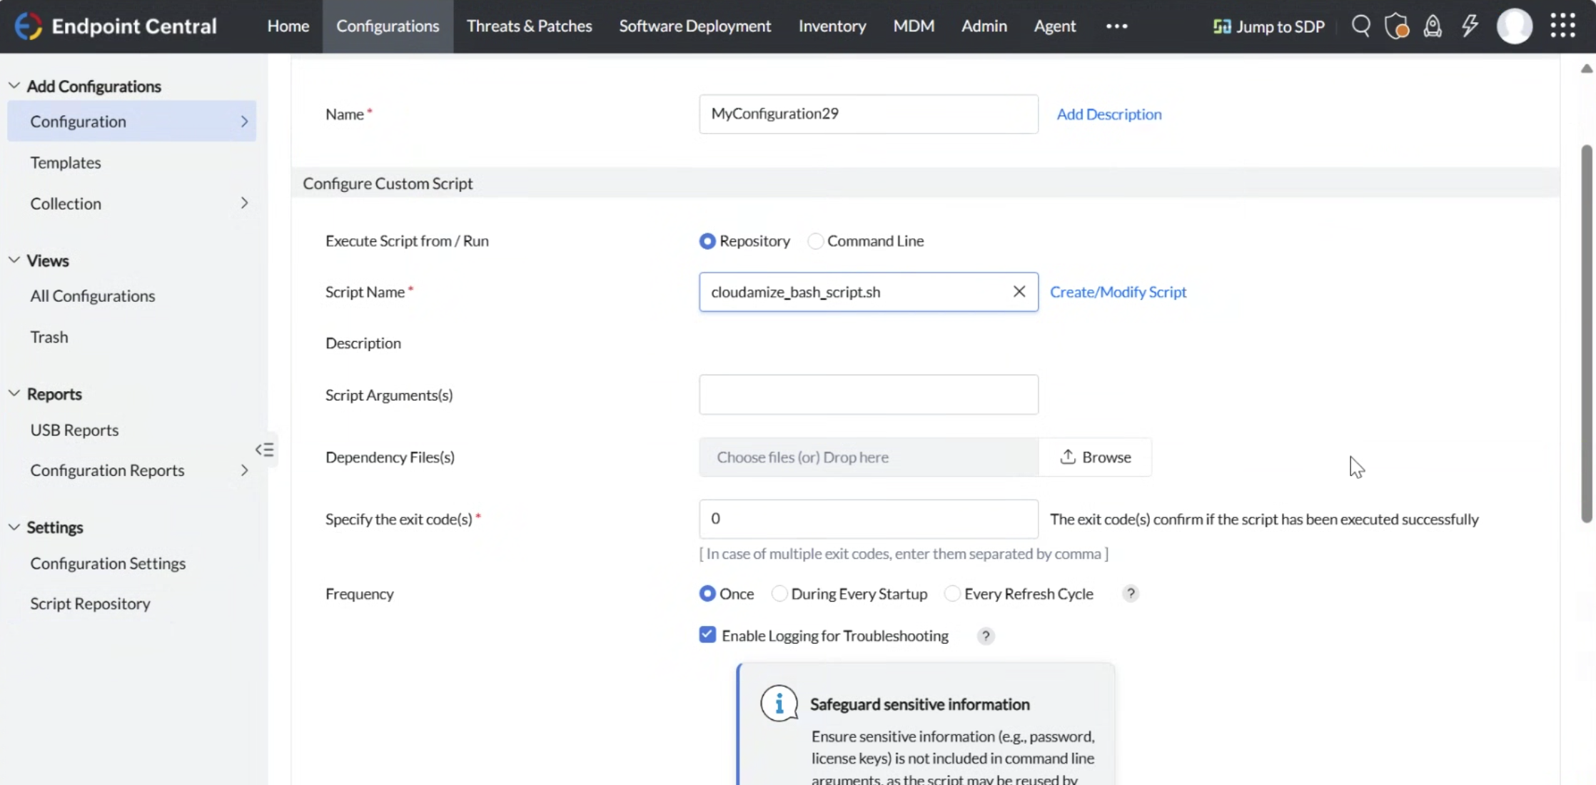Clear the Script Name field with X
The height and width of the screenshot is (785, 1596).
(x=1019, y=291)
